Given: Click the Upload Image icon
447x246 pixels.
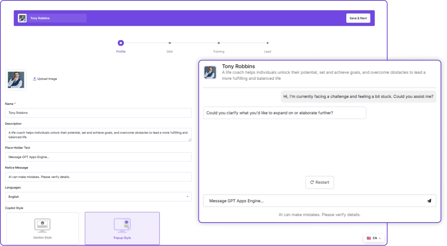Looking at the screenshot, I should pyautogui.click(x=35, y=79).
